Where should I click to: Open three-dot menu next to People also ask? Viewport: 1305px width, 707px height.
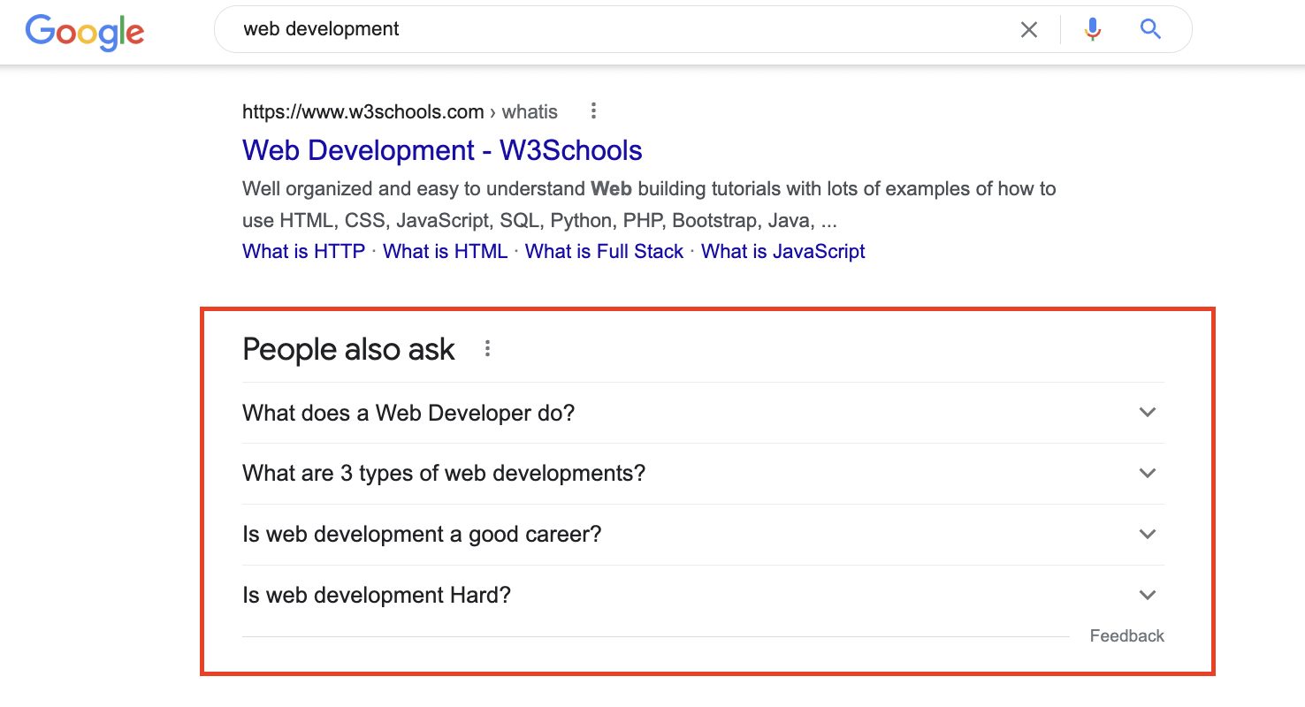coord(487,349)
